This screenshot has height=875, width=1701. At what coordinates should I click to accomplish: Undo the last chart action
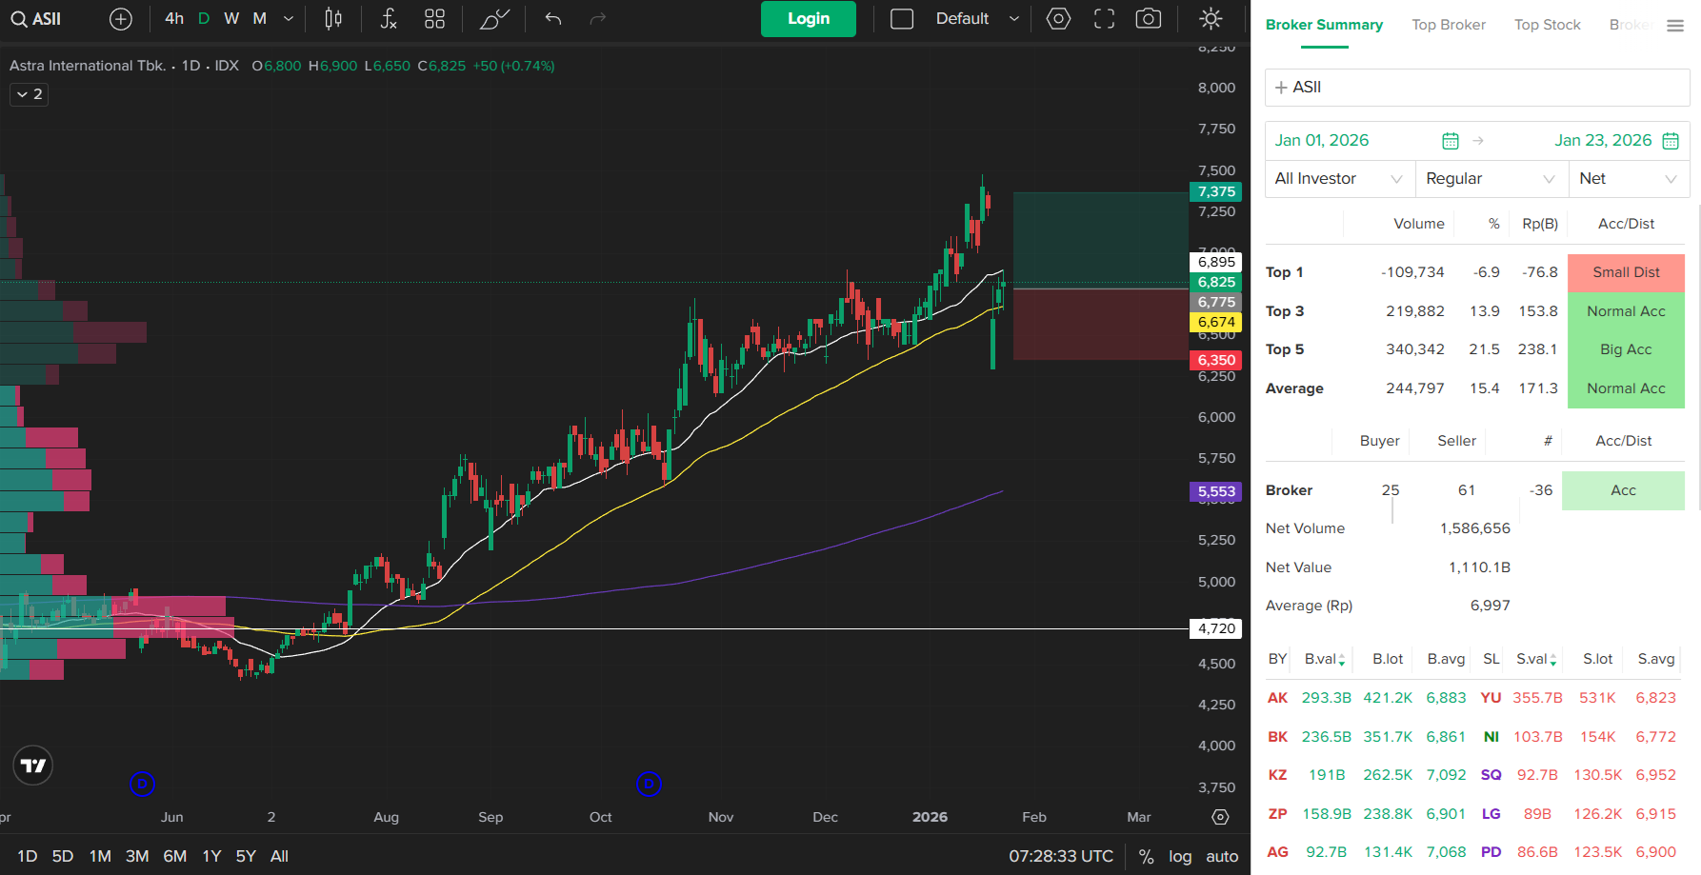tap(553, 19)
